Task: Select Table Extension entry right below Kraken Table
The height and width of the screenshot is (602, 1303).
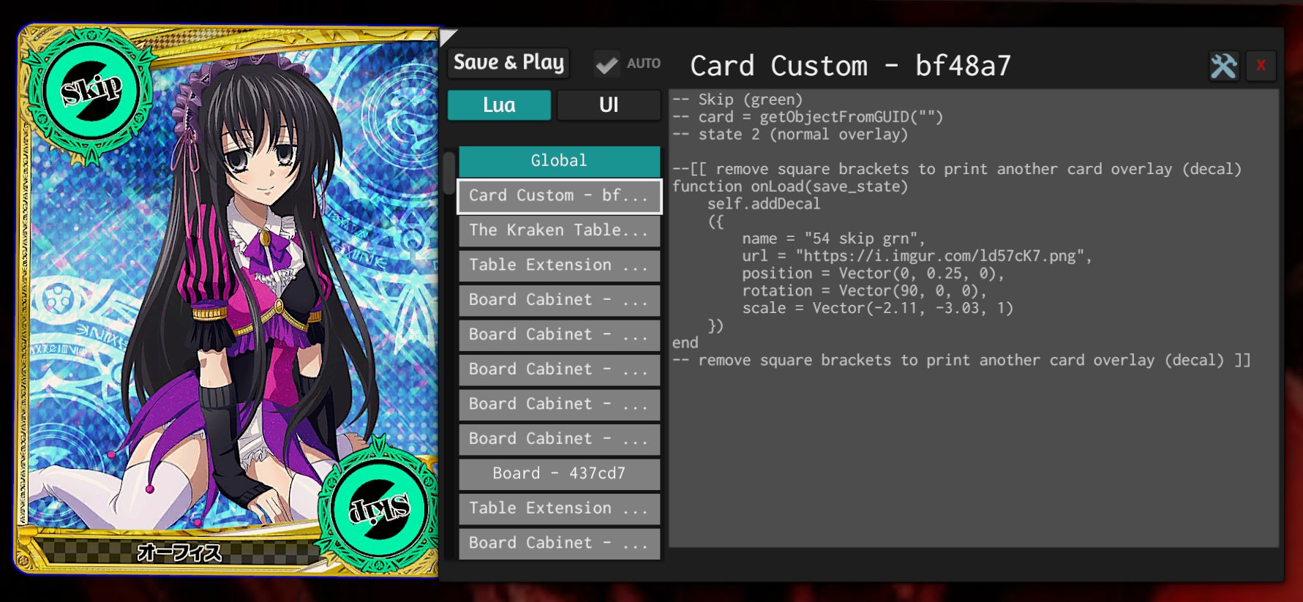Action: (x=559, y=265)
